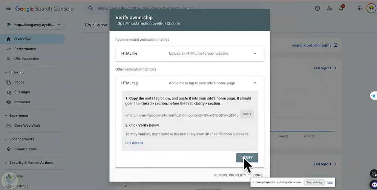Screen dimensions: 377x190
Task: Open the Google apps grid
Action: [x=359, y=8]
